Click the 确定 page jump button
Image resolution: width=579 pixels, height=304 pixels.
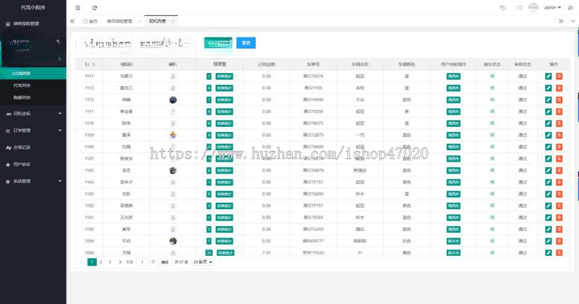[x=165, y=262]
